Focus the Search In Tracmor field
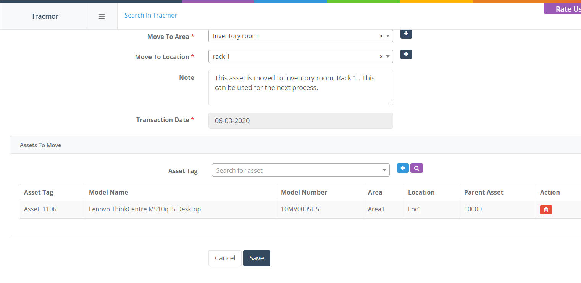581x283 pixels. (151, 15)
